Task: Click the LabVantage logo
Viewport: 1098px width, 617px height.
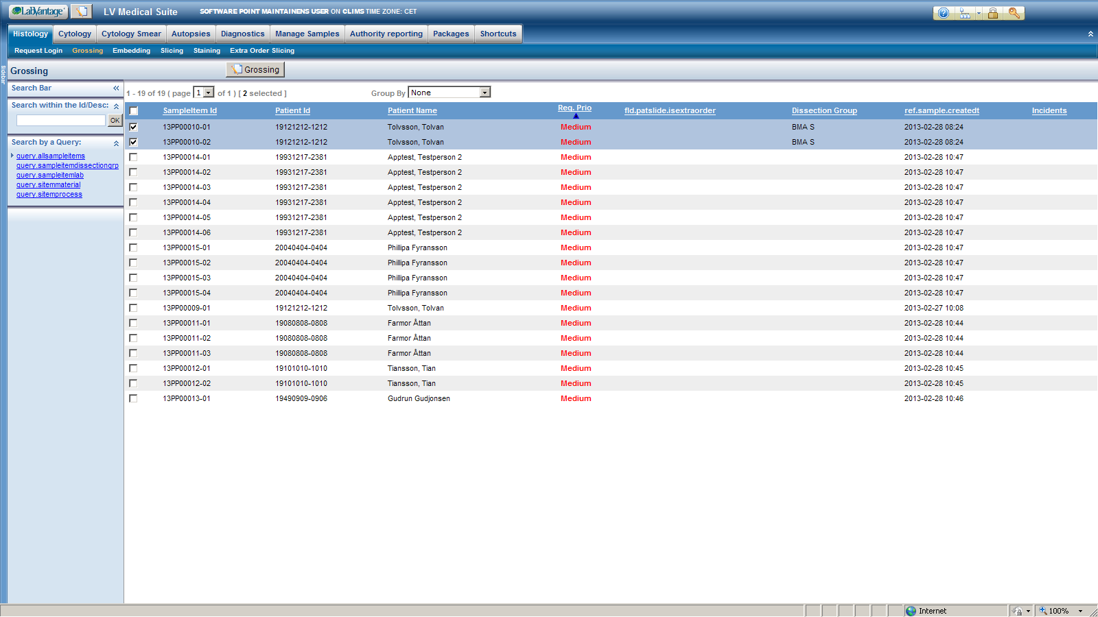Action: coord(38,12)
